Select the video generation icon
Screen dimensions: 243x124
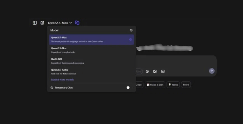coord(163,72)
